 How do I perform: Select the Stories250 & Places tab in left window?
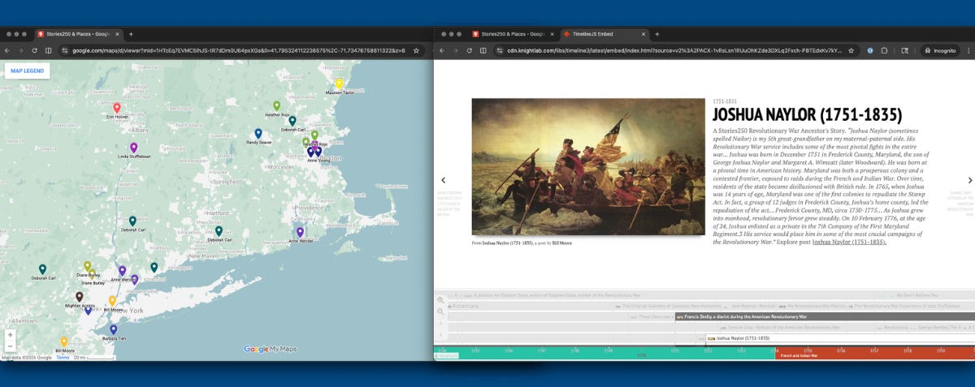click(x=79, y=34)
